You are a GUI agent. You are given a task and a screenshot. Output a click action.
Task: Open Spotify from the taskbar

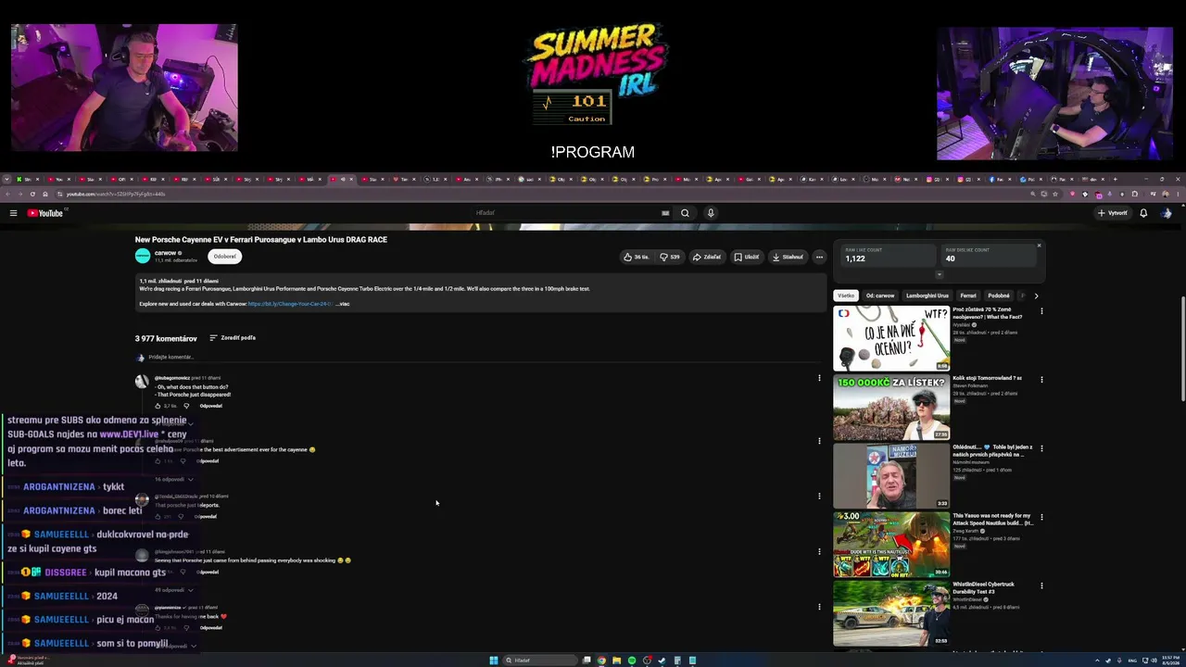(x=632, y=661)
